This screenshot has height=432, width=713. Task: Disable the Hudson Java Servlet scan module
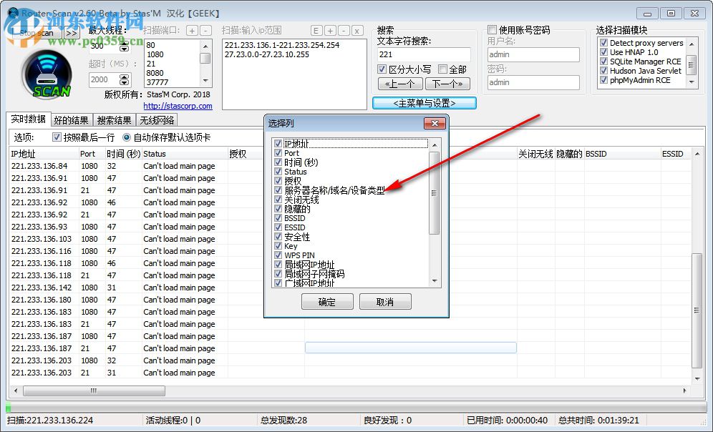coord(603,70)
